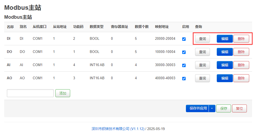Viewport: 255px width, 134px height.
Task: Edit the AI row with 编辑
Action: [x=225, y=65]
